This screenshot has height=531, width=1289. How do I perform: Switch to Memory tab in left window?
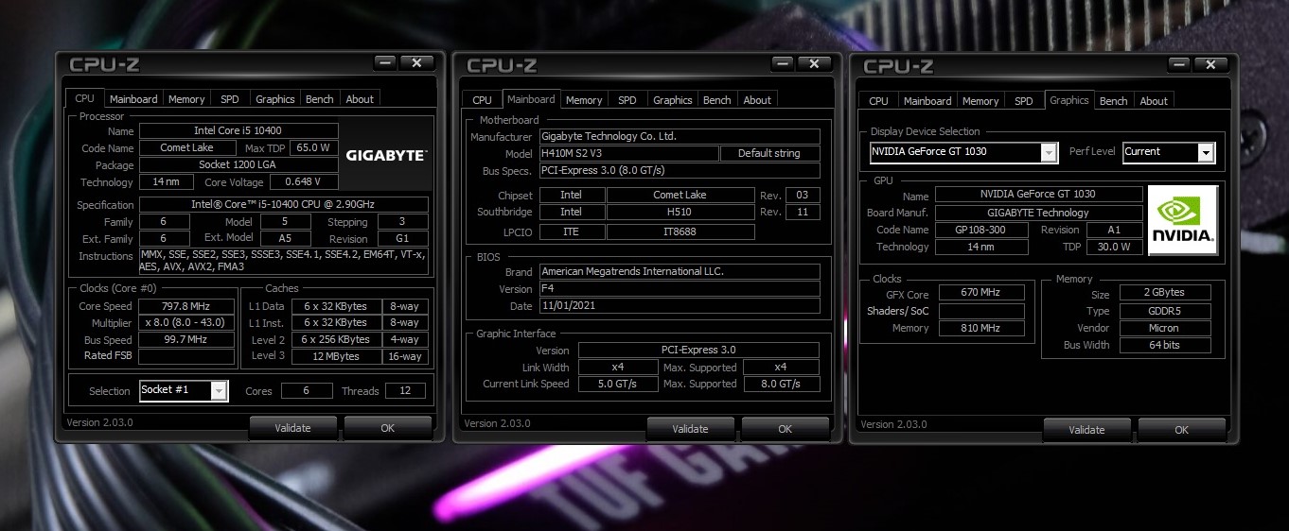click(x=186, y=99)
